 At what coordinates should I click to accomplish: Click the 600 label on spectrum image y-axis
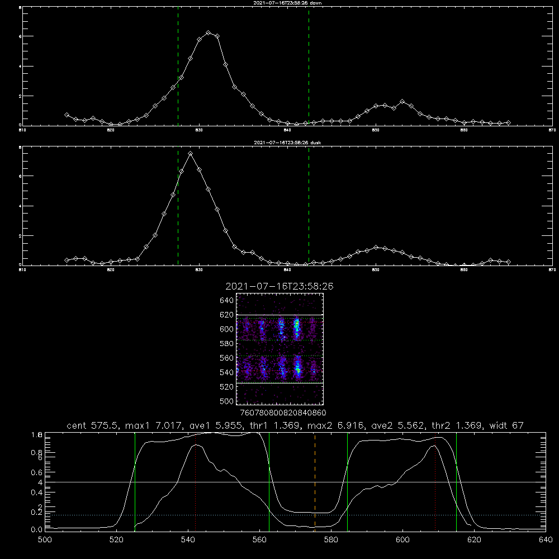click(227, 329)
